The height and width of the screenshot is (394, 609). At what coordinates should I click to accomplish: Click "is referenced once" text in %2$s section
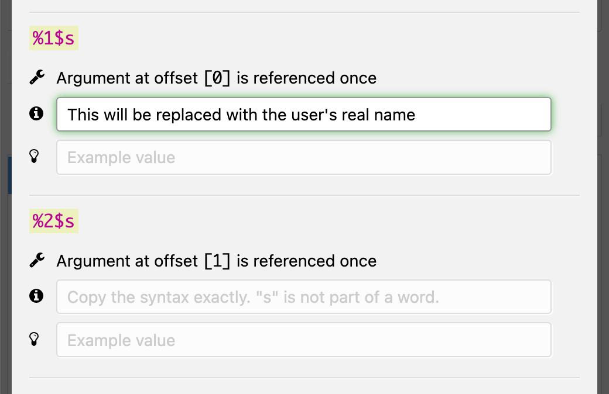pos(306,261)
